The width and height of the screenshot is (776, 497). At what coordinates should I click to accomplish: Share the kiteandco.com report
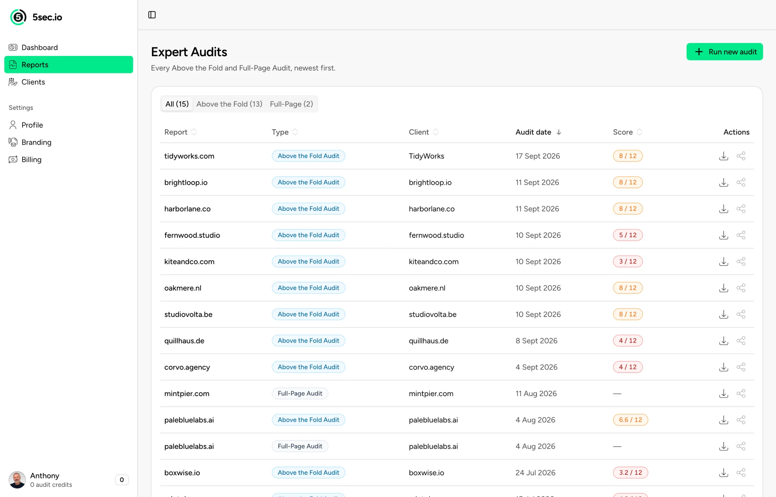tap(741, 261)
